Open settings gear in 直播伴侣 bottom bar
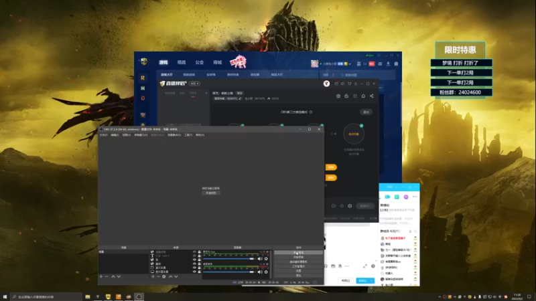The height and width of the screenshot is (301, 536). pos(350,206)
